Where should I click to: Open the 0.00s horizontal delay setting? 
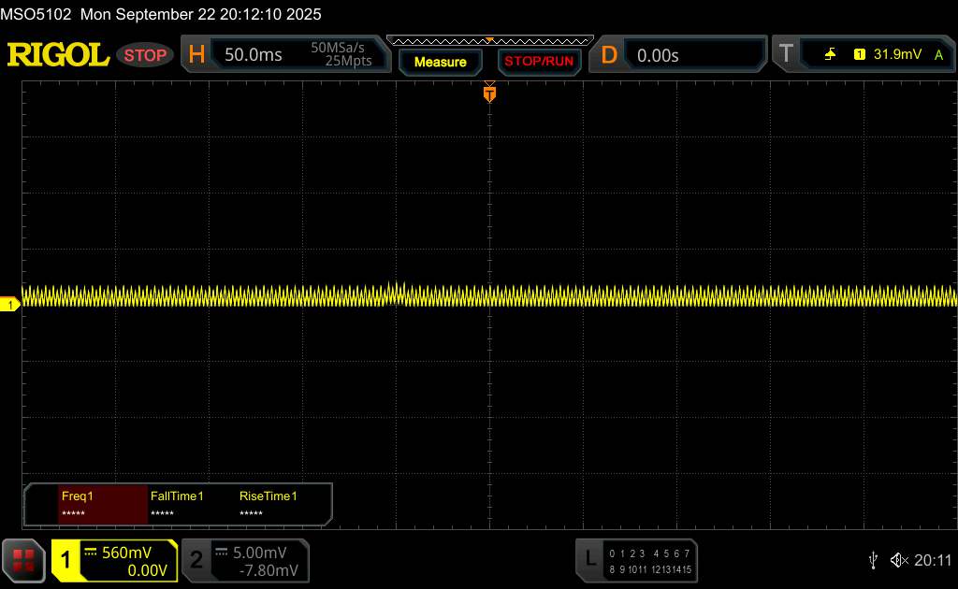pos(658,55)
